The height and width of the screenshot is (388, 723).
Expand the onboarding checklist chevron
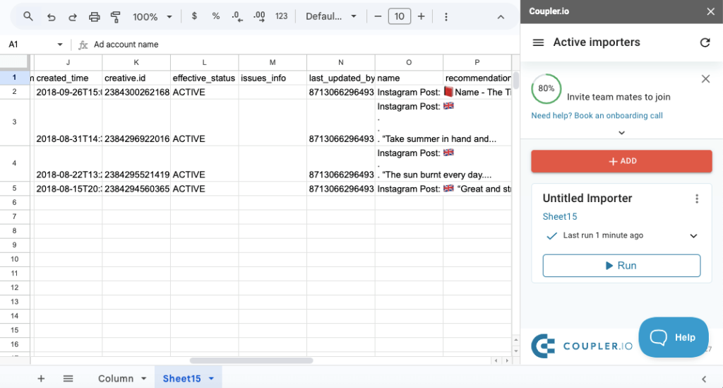click(x=621, y=132)
